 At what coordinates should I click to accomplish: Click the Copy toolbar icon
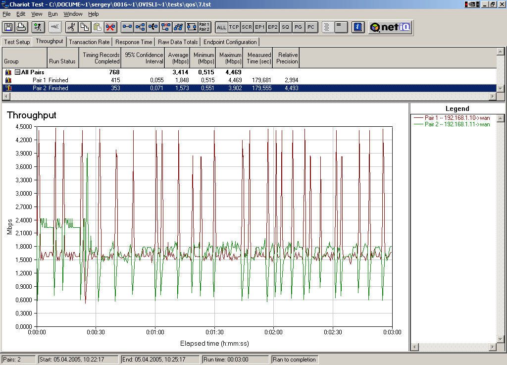(x=84, y=27)
